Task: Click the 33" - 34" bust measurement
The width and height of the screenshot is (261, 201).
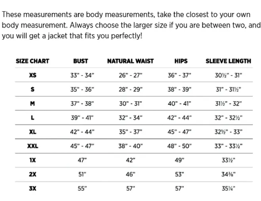Action: pos(82,75)
